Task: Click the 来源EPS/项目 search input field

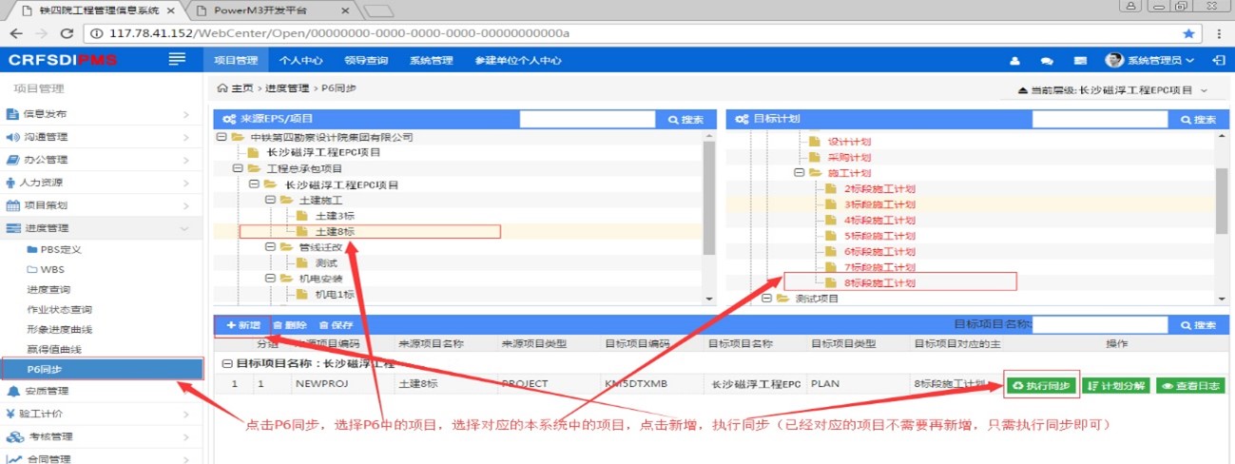Action: coord(588,120)
